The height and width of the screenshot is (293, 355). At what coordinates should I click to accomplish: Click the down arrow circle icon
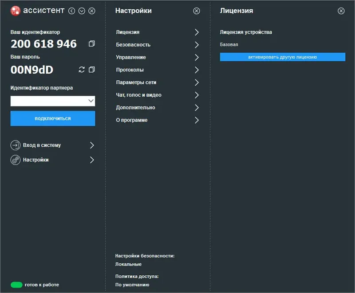click(x=82, y=11)
